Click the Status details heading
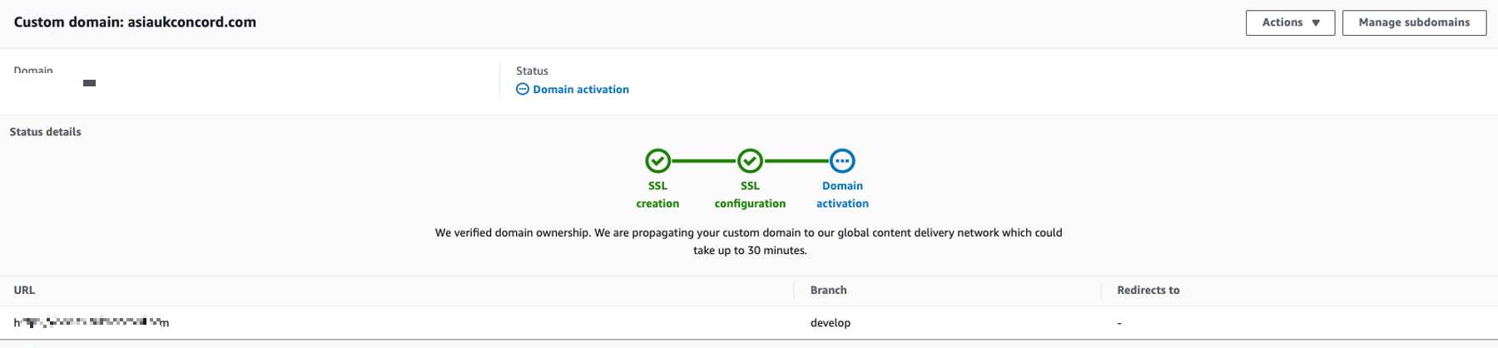Image resolution: width=1498 pixels, height=348 pixels. click(x=46, y=132)
